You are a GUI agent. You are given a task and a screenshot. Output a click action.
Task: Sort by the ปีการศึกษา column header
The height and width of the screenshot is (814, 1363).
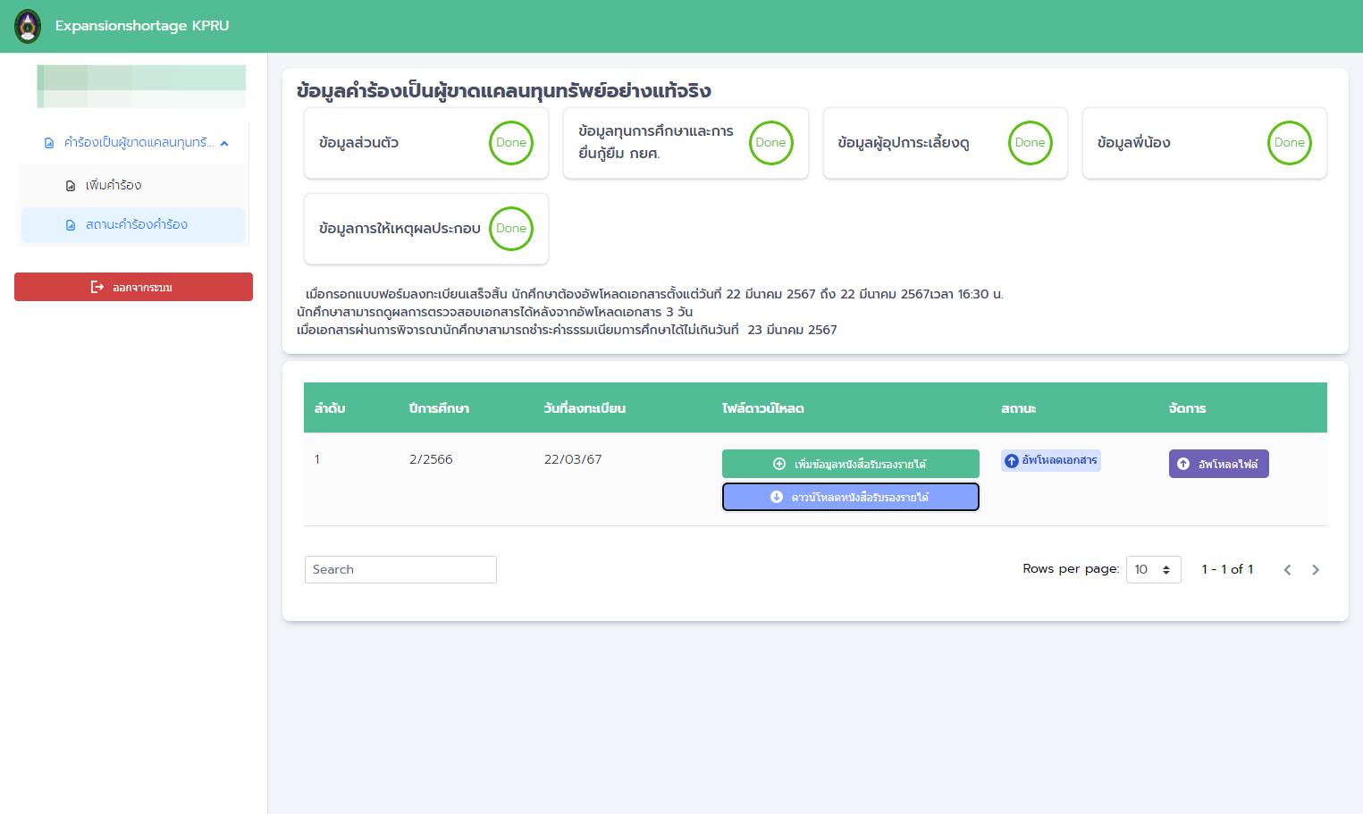439,408
